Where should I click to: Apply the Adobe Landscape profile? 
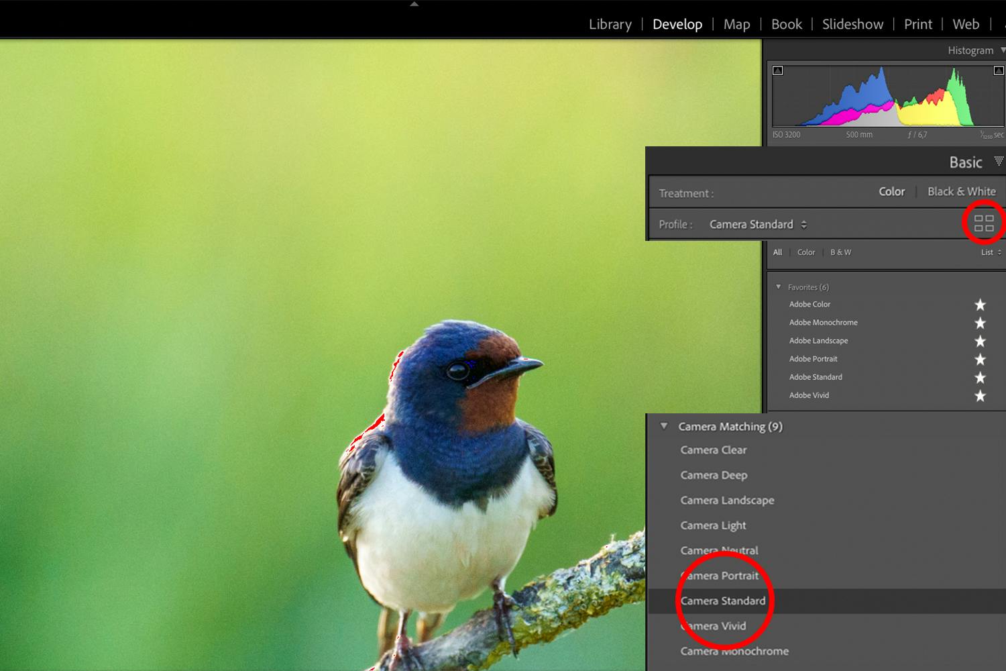tap(818, 340)
